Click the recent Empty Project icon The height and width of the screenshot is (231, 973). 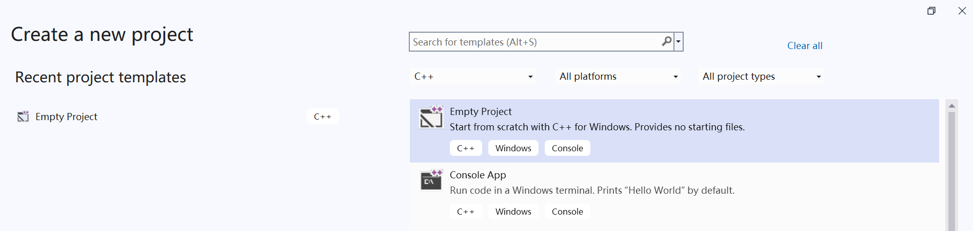(23, 117)
